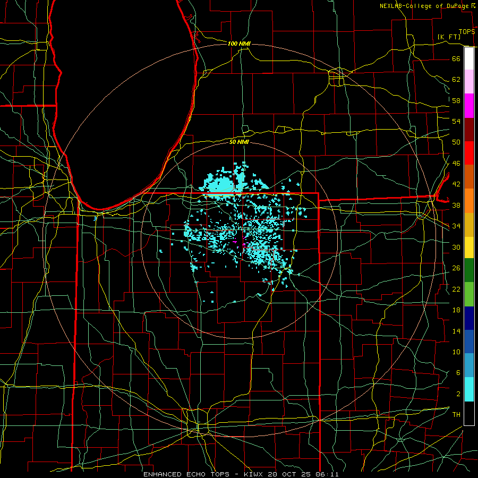Click the white swatch at top of legend
The width and height of the screenshot is (478, 478).
(469, 58)
